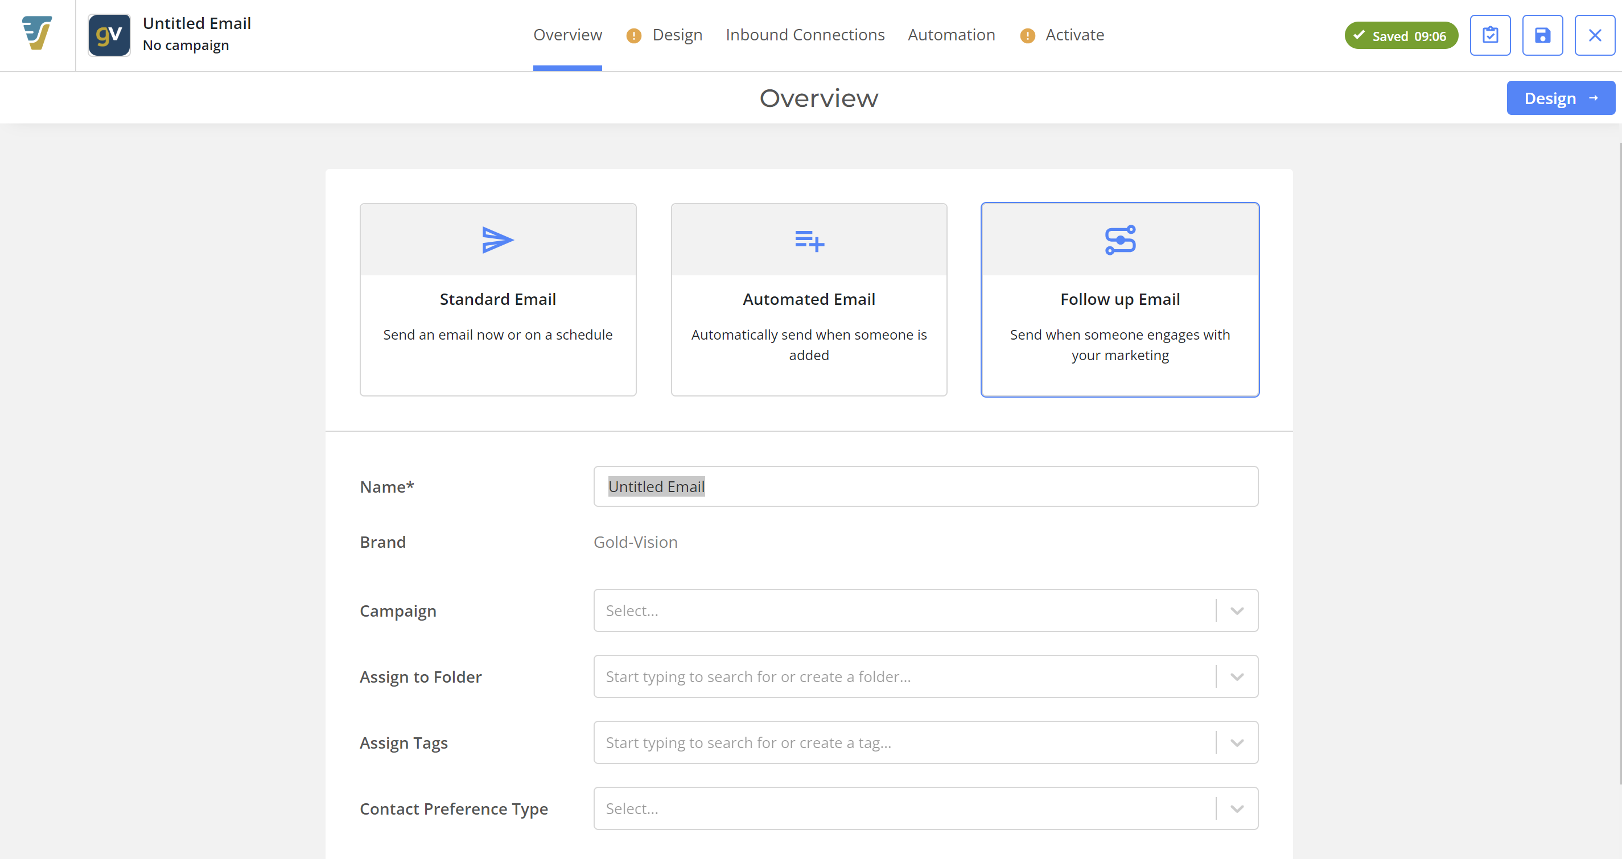Expand the Assign Tags dropdown chevron
Viewport: 1622px width, 859px height.
pos(1237,742)
